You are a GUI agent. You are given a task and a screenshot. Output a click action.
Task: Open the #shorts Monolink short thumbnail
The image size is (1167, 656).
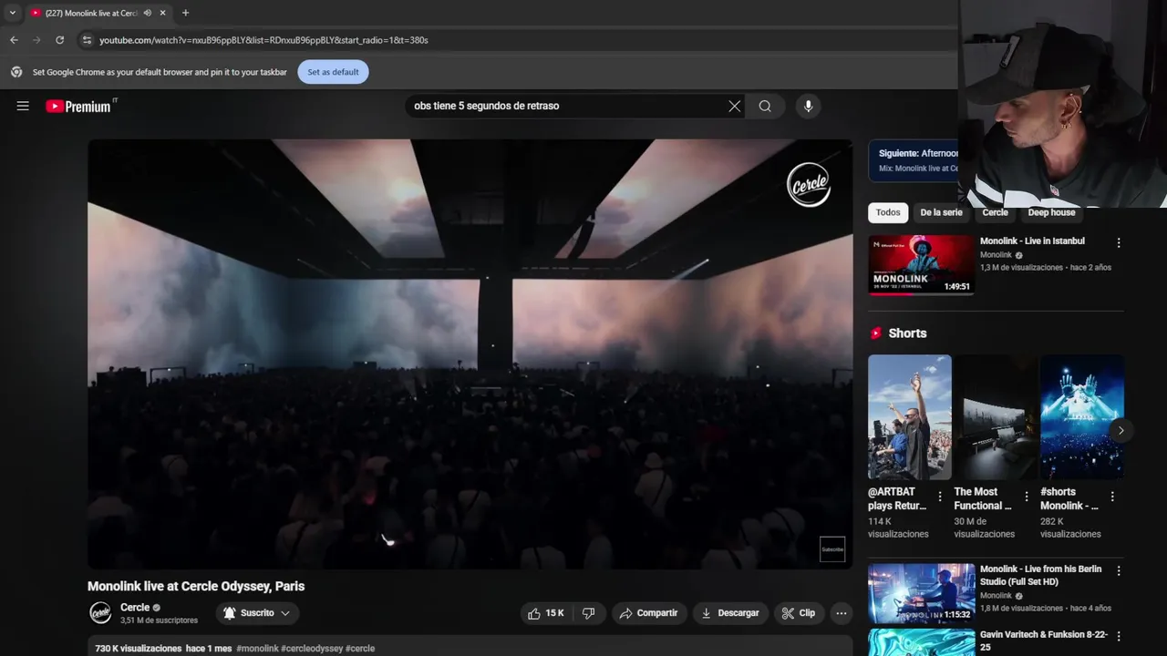tap(1082, 416)
